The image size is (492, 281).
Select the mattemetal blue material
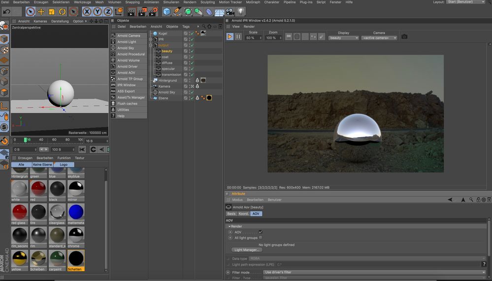pos(76,213)
